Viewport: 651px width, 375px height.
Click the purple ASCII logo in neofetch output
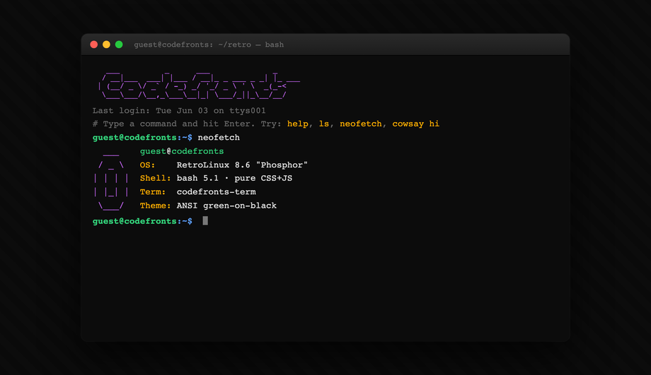pos(111,181)
